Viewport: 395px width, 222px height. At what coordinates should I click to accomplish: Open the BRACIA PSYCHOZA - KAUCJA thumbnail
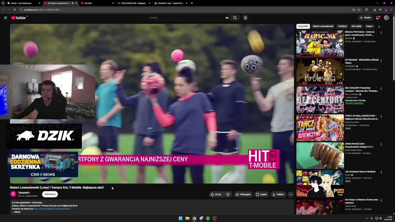pyautogui.click(x=320, y=44)
